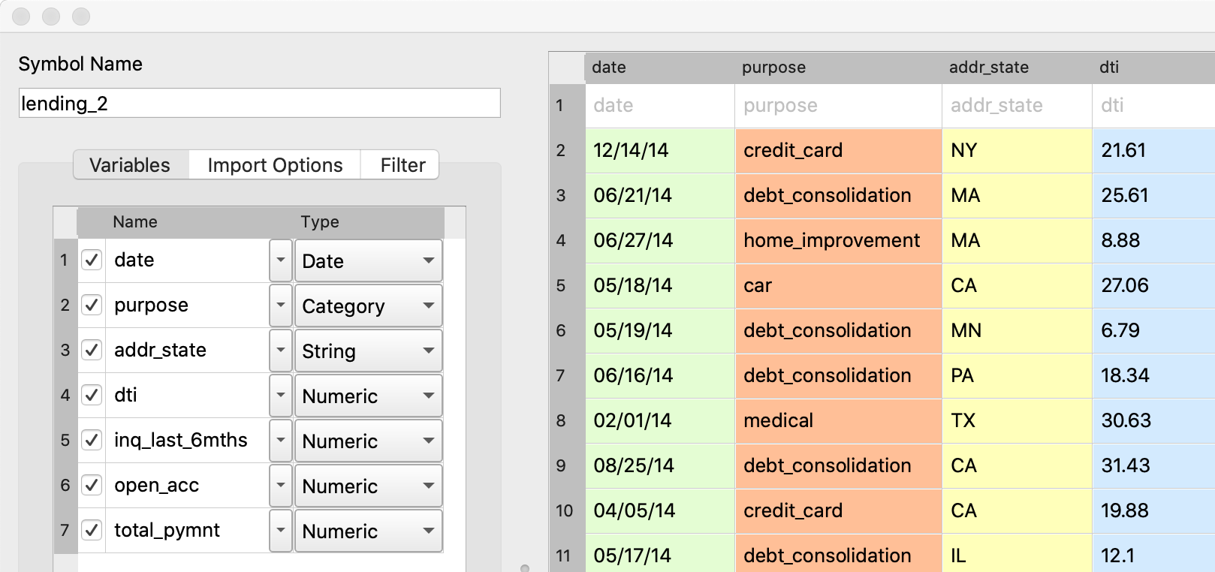Click the car purpose cell
This screenshot has width=1215, height=572.
(838, 285)
